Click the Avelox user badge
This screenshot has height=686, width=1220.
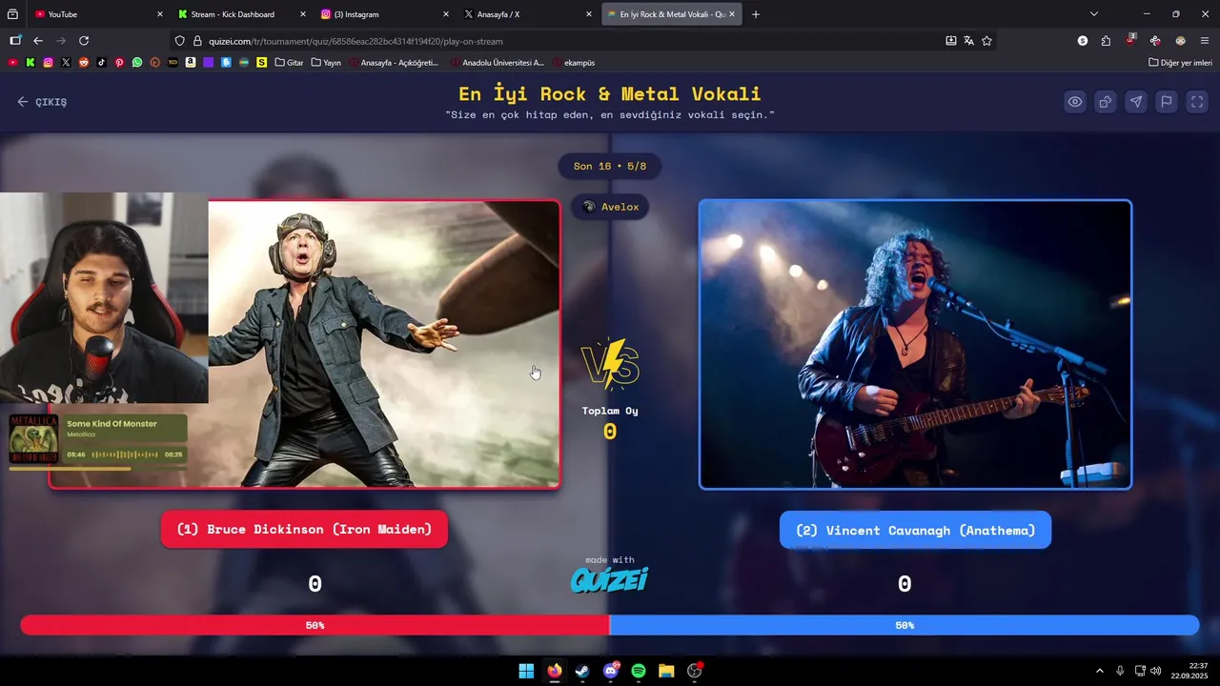(x=610, y=207)
